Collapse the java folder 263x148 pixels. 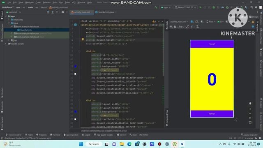click(x=9, y=23)
